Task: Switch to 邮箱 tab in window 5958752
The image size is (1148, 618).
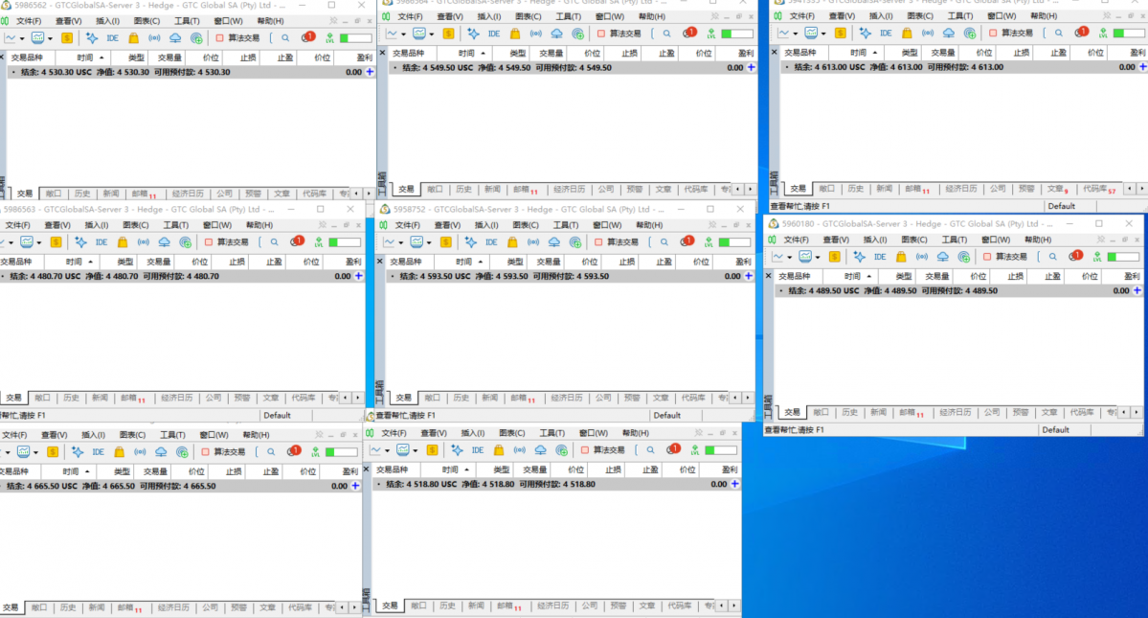Action: point(525,399)
